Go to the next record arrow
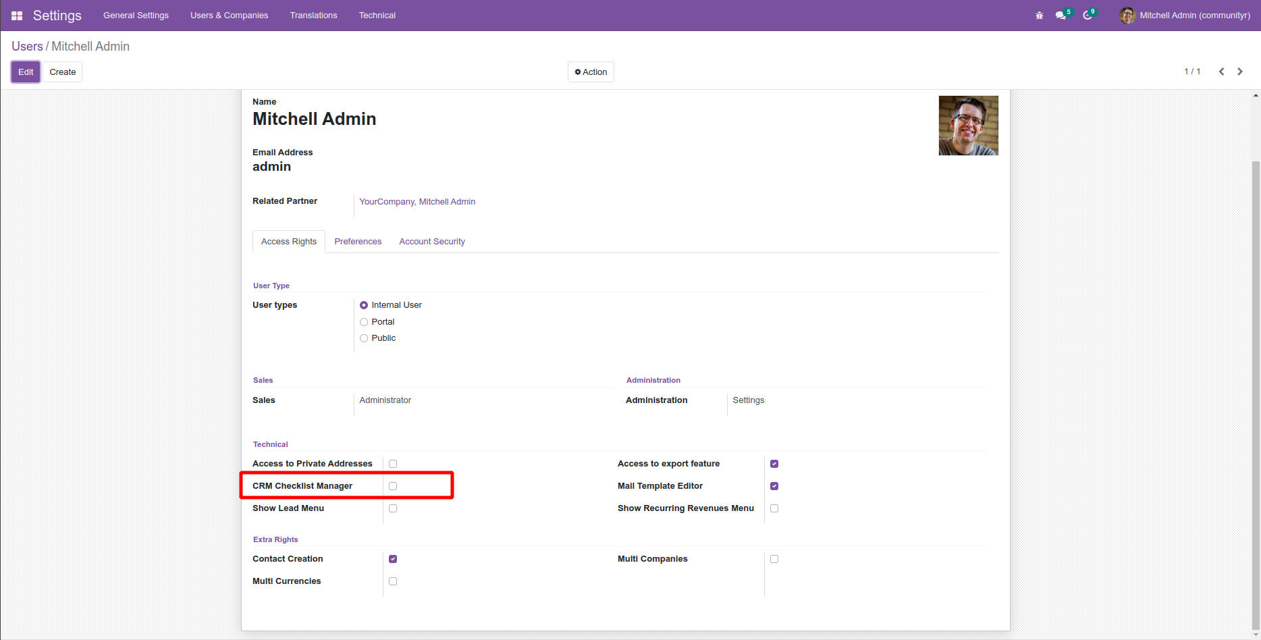This screenshot has height=640, width=1261. point(1240,72)
